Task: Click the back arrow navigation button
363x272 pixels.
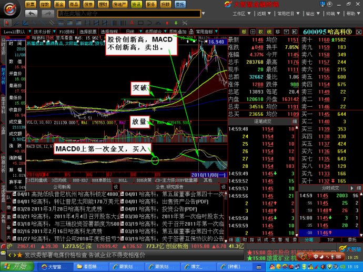Action: [31, 14]
